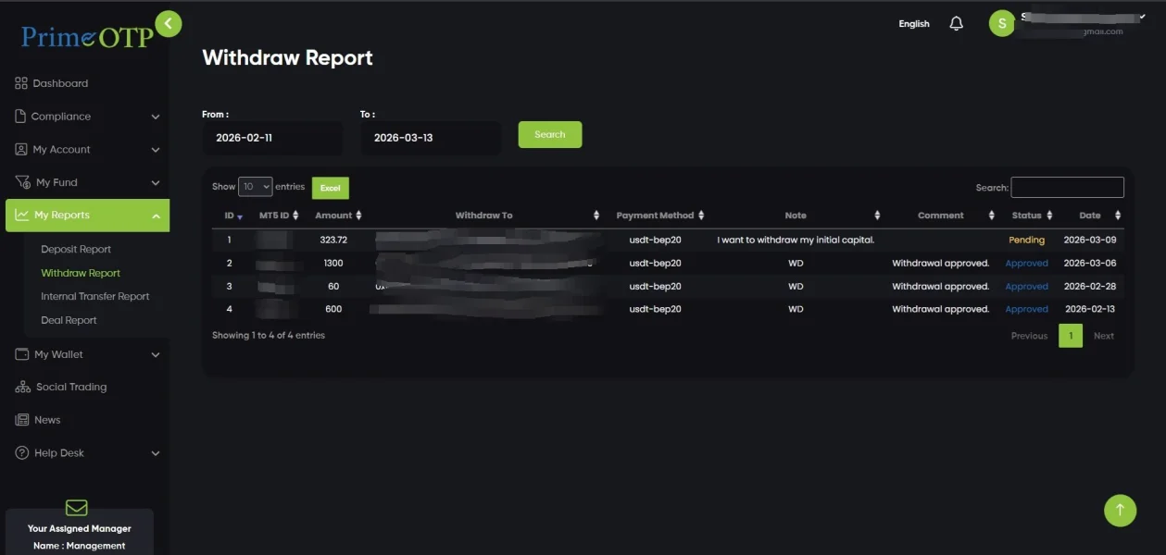Click the amount 1300 cell

coord(333,263)
